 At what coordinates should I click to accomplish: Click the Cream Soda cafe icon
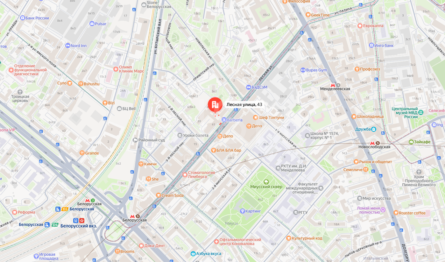pos(159,195)
